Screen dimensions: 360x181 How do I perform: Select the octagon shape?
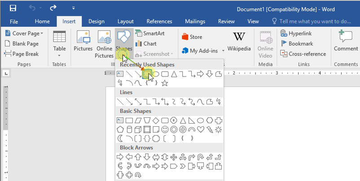[x=174, y=120]
